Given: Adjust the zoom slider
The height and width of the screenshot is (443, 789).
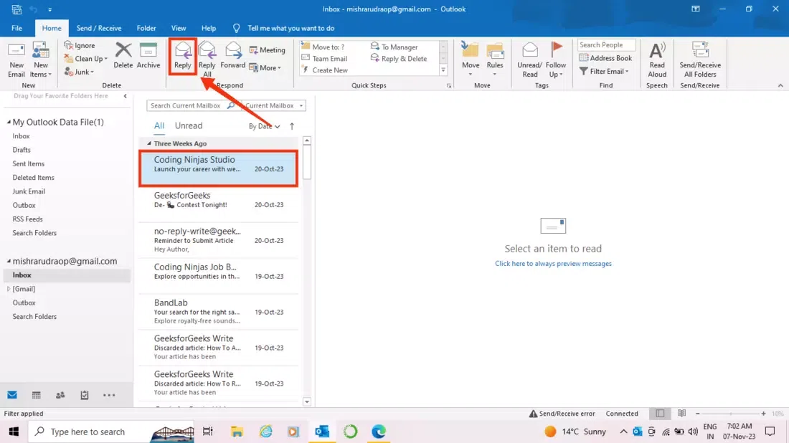Looking at the screenshot, I should tap(731, 414).
